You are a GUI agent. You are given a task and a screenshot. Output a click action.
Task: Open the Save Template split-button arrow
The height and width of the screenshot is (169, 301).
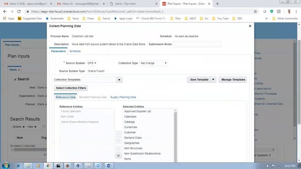click(x=213, y=79)
